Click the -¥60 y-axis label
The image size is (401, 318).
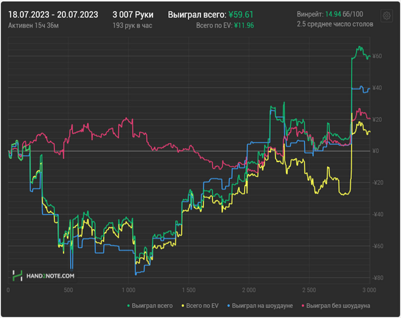point(378,246)
